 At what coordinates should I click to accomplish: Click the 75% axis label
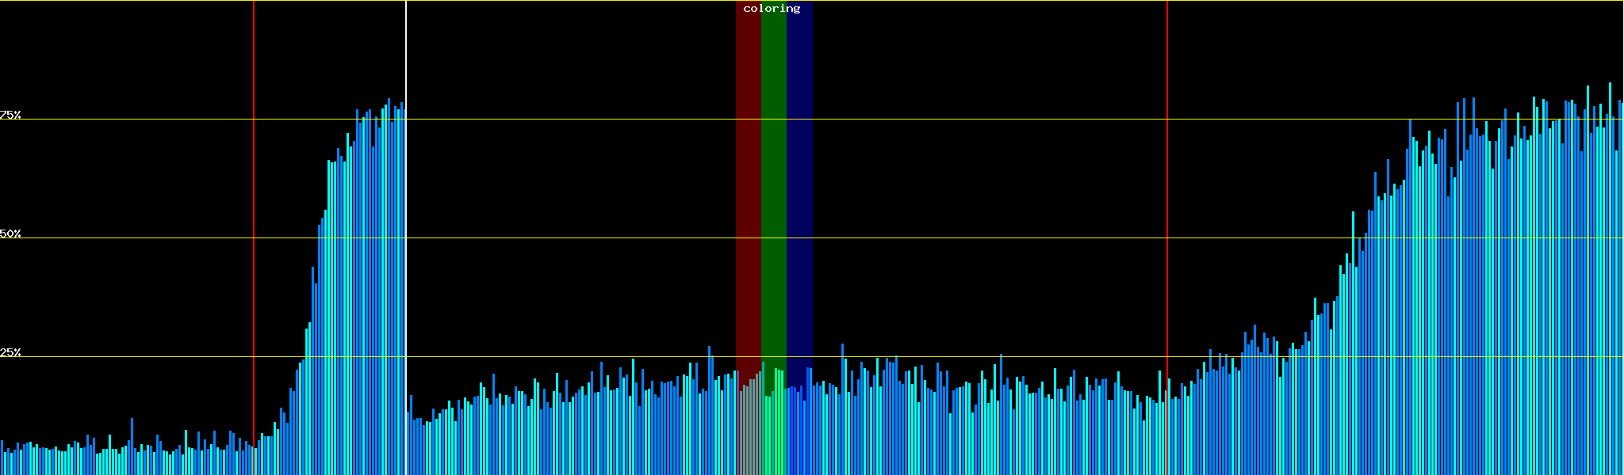(10, 115)
